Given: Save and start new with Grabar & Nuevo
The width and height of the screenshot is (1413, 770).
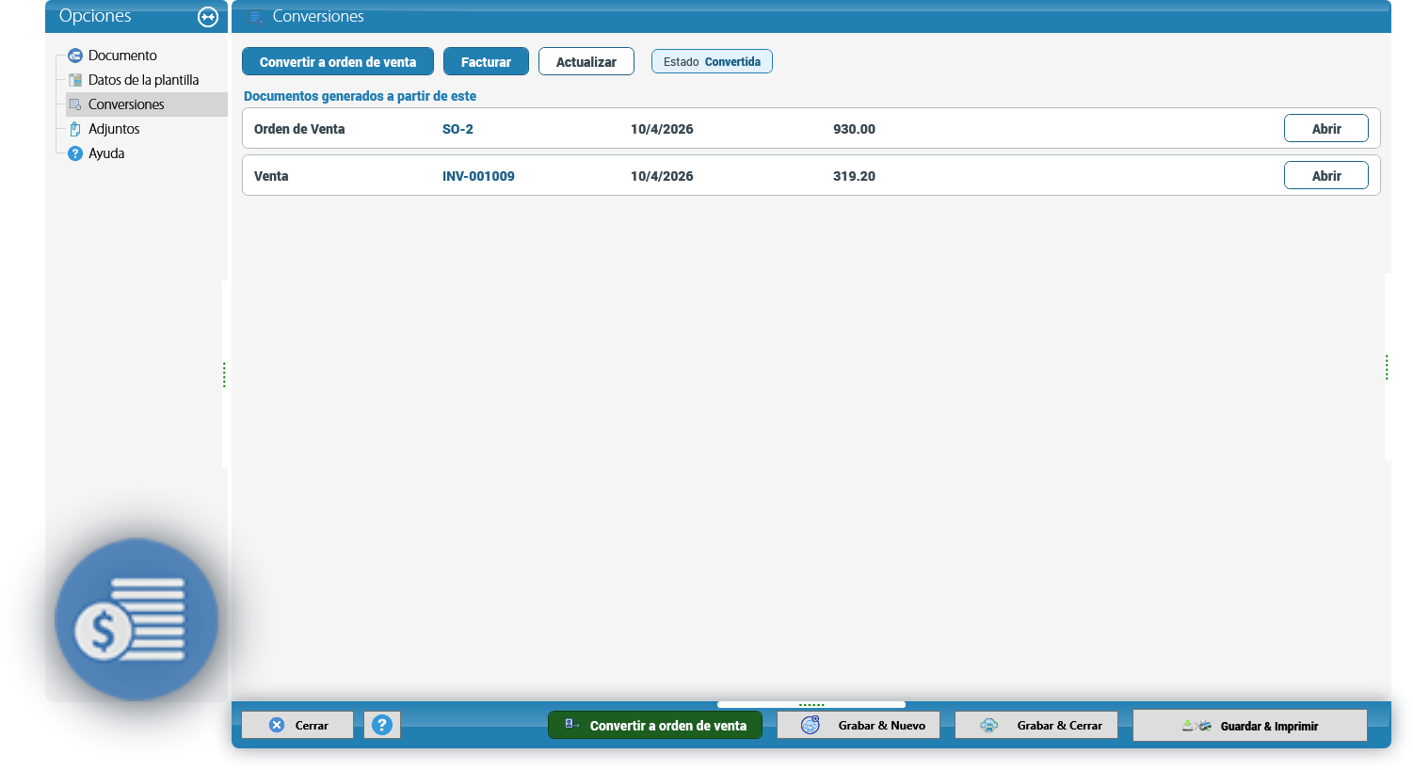Looking at the screenshot, I should tap(859, 725).
